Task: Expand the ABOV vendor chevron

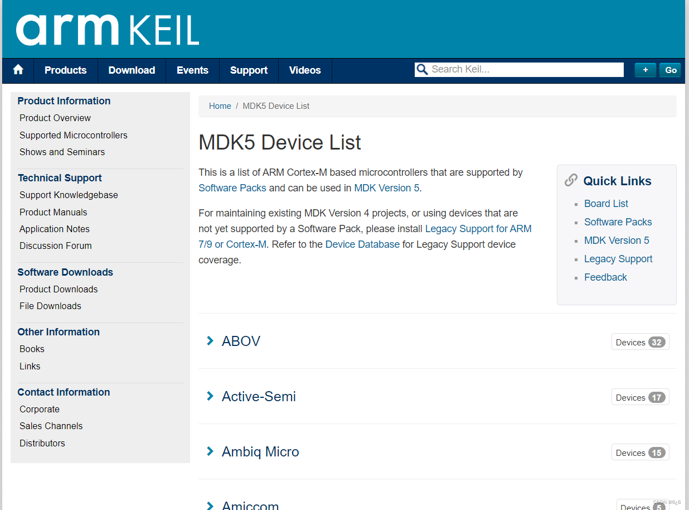Action: click(210, 341)
